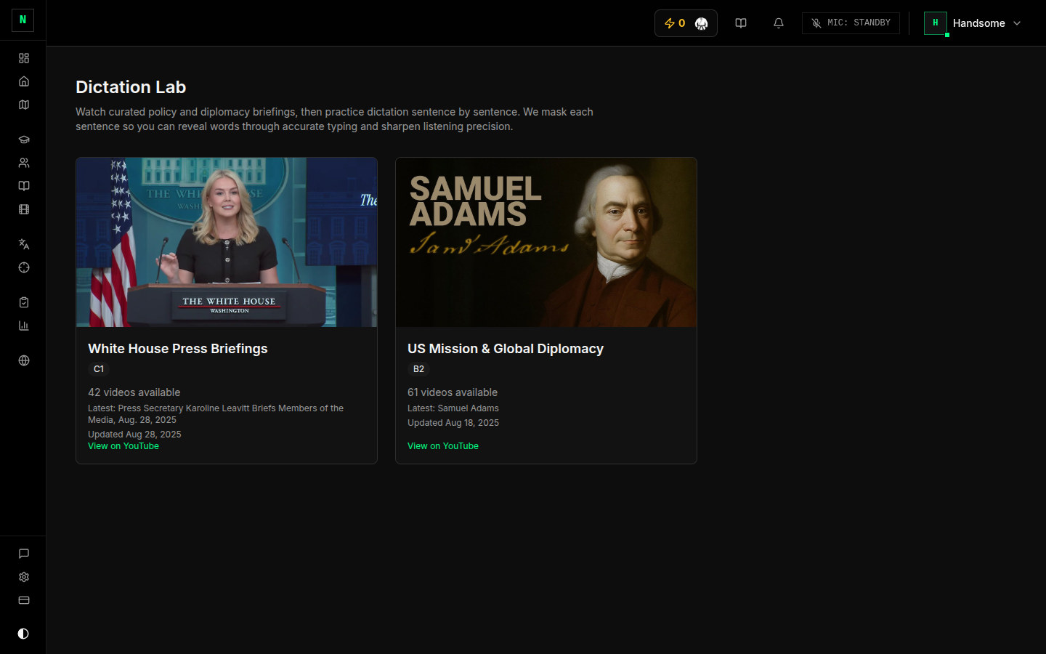The width and height of the screenshot is (1046, 654).
Task: Open the users icon in sidebar
Action: pos(24,163)
